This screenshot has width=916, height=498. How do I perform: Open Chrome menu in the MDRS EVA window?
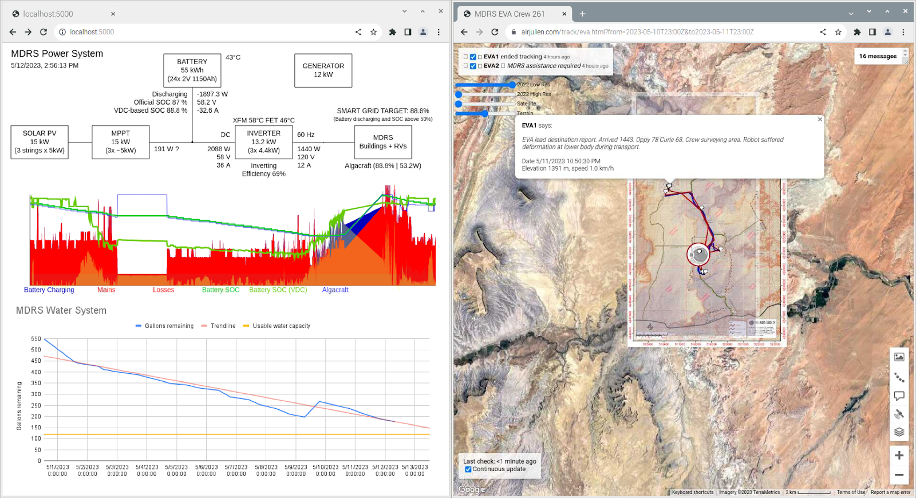click(903, 32)
